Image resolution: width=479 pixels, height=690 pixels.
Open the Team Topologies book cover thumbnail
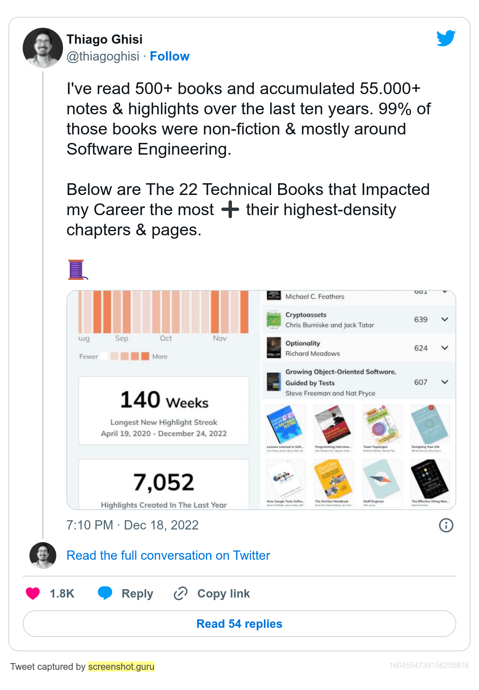381,424
